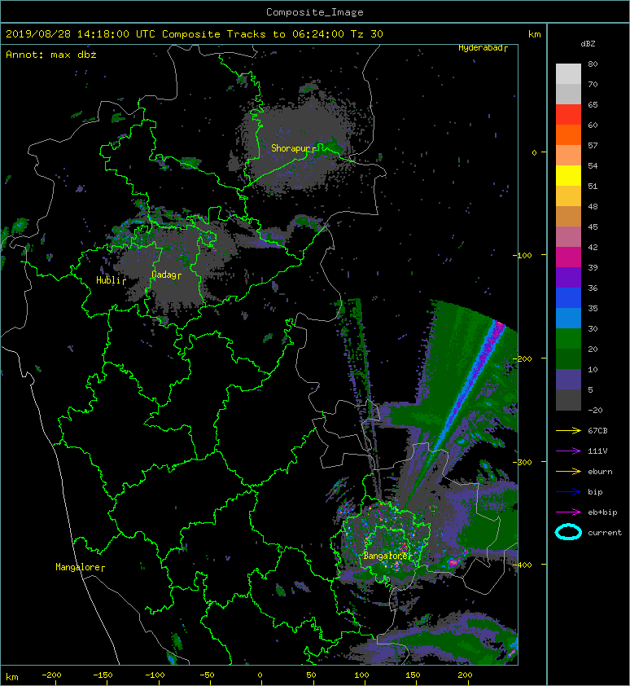Click the 67CB yellow arrow legend icon
The image size is (630, 686).
pos(568,431)
